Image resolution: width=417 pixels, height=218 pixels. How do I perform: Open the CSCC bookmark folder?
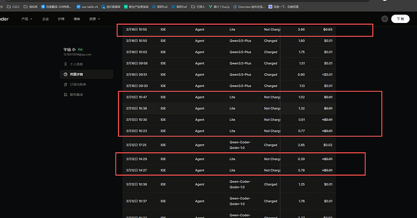[x=13, y=7]
